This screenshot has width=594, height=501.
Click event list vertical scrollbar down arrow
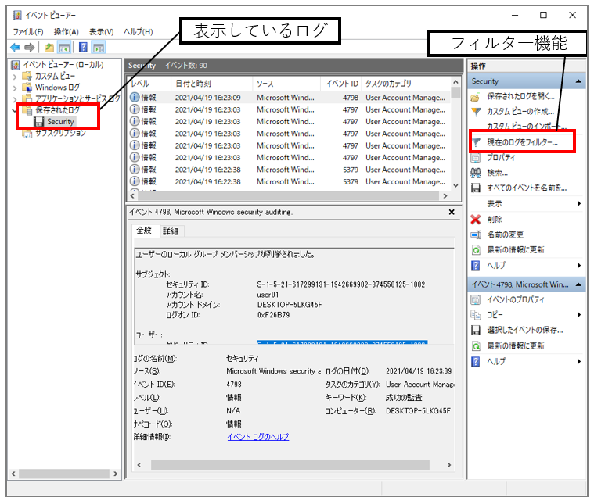455,185
